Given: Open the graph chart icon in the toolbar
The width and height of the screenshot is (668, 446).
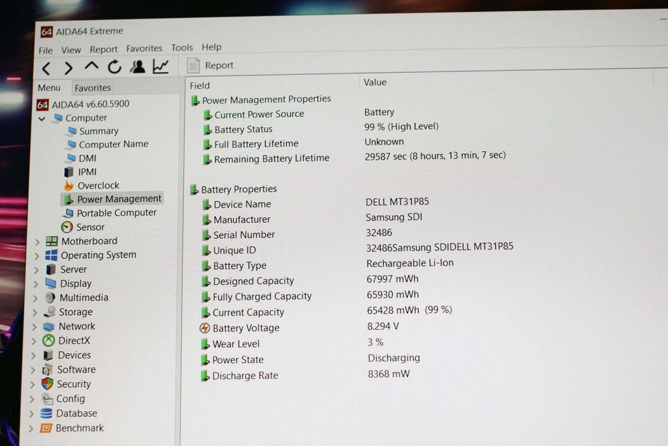Looking at the screenshot, I should pos(161,66).
